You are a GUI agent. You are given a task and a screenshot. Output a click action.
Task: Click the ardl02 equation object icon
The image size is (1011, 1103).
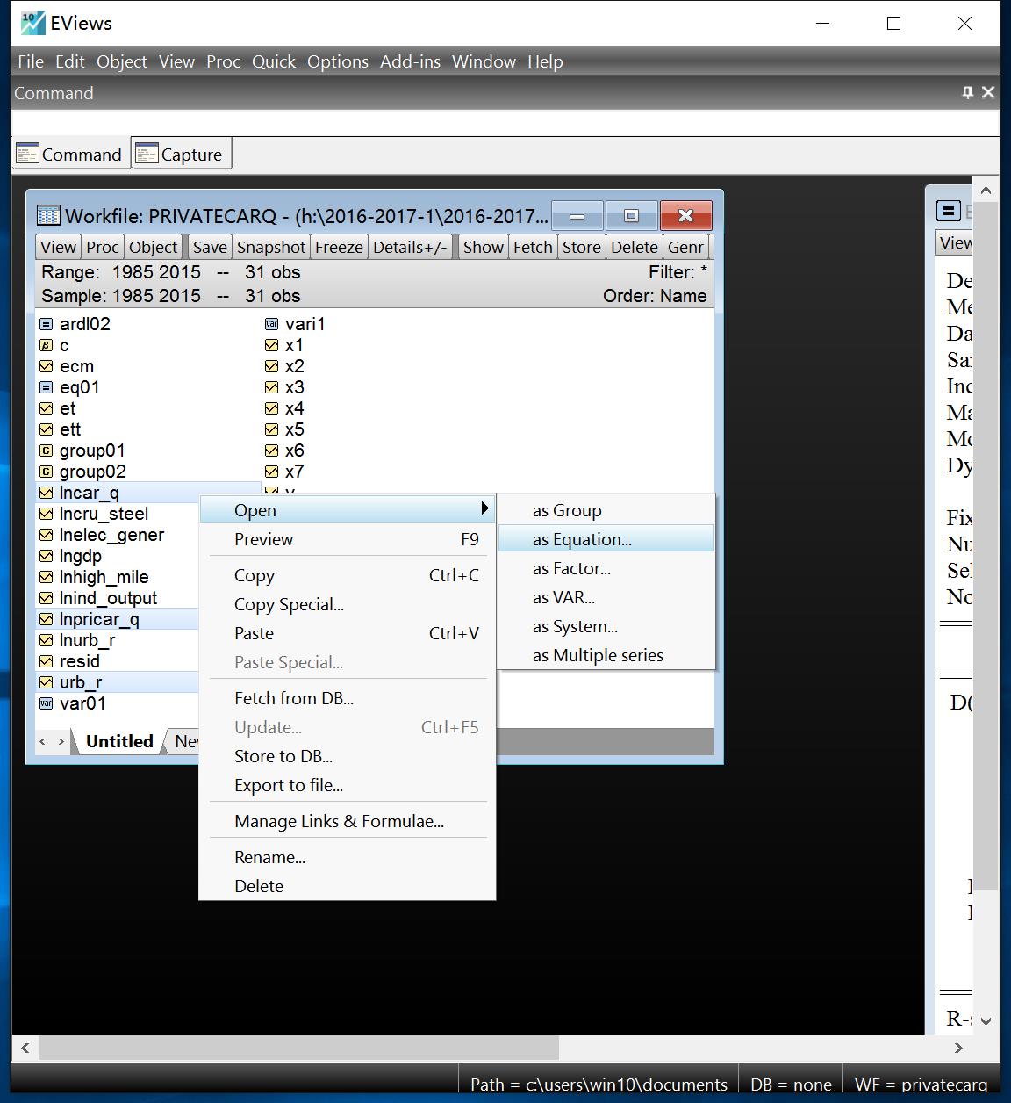pos(47,324)
